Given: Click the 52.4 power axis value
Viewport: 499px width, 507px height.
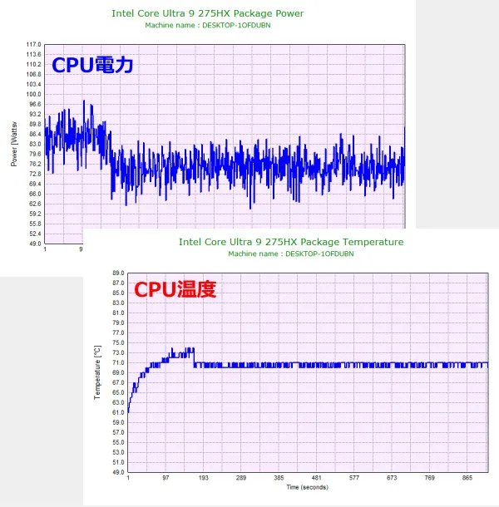Looking at the screenshot, I should pos(35,234).
